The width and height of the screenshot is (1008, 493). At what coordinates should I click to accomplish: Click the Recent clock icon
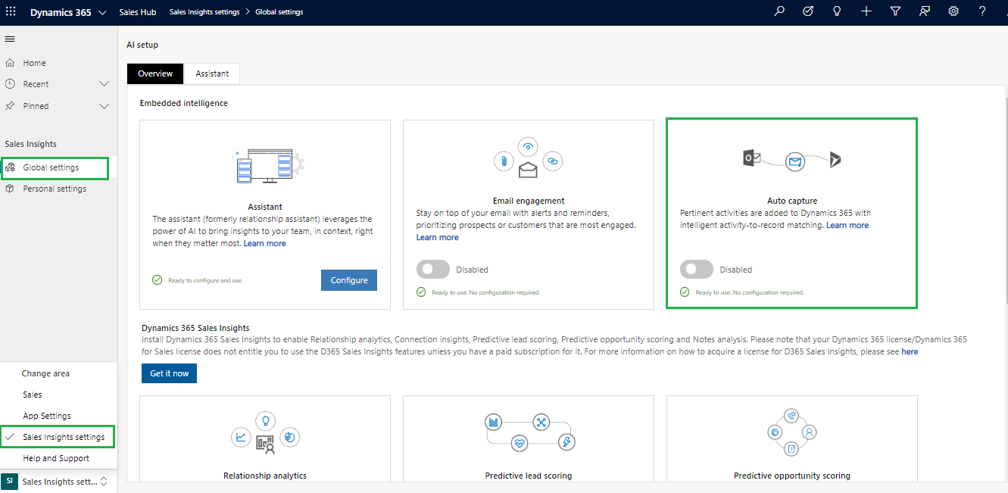coord(10,84)
